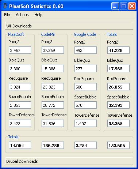Click CodeMii TowerDefense field showing 31.536

point(53,123)
